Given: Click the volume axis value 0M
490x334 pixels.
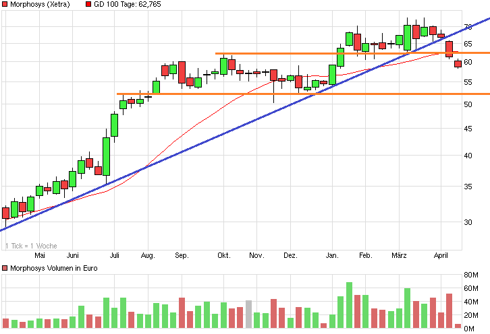Looking at the screenshot, I should [469, 329].
